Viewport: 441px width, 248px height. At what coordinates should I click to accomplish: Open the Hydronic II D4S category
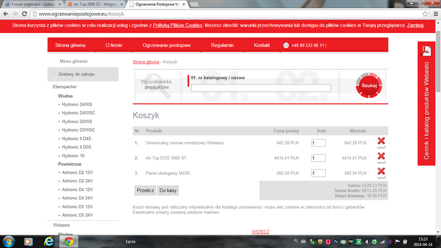[76, 139]
